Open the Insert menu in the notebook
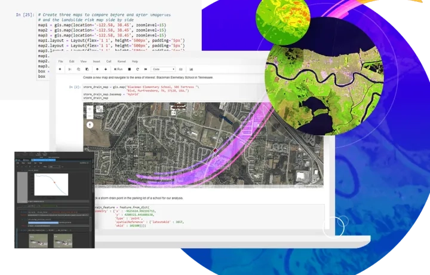The width and height of the screenshot is (430, 275). pyautogui.click(x=97, y=62)
